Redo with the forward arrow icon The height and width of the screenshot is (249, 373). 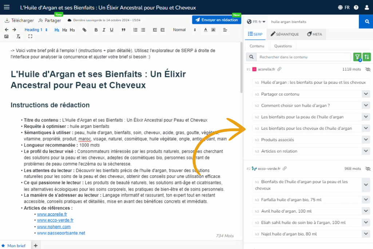pos(14,30)
